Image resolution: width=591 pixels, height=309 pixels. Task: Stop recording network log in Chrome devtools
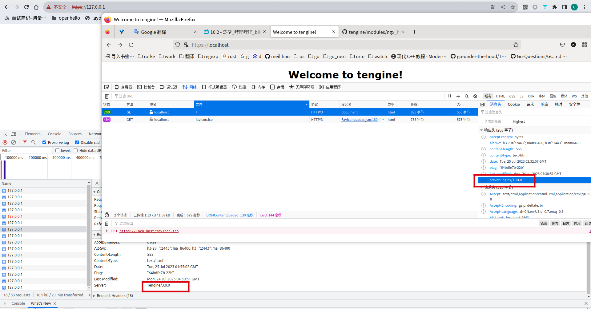5,142
